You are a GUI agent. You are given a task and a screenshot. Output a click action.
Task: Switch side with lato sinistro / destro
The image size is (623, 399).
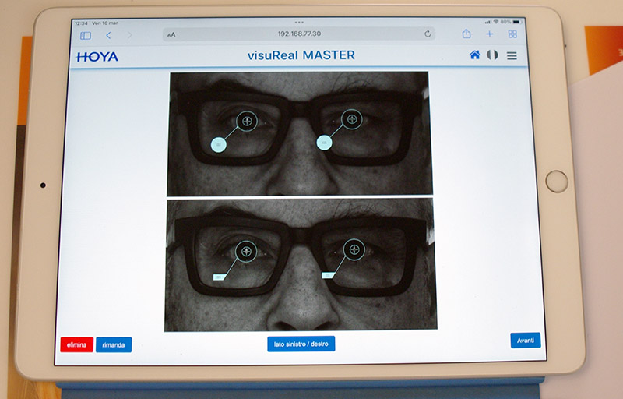click(x=301, y=344)
